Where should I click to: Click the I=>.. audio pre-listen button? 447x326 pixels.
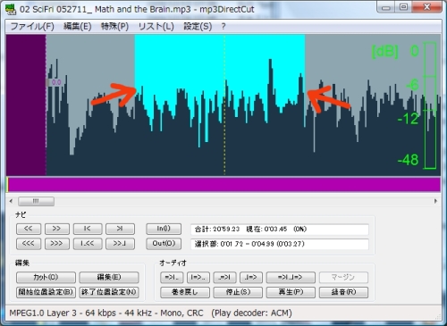point(198,277)
